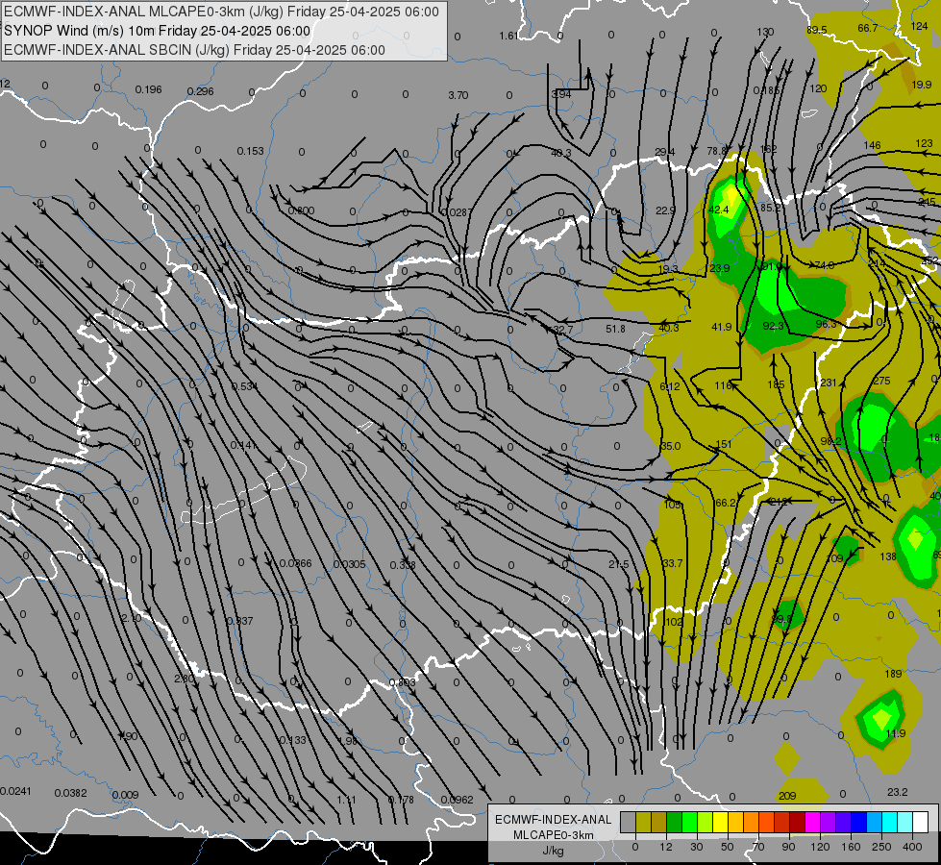Click the map value 0.153

[x=250, y=151]
